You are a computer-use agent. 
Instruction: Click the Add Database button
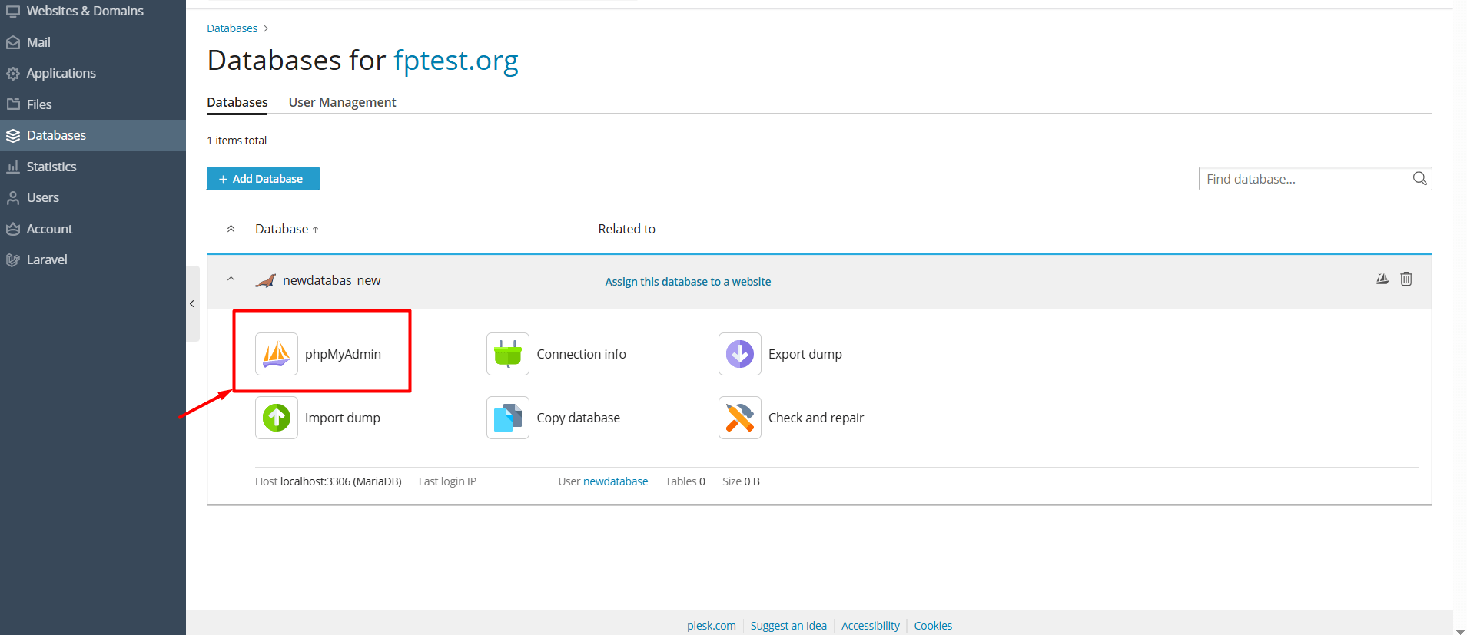point(263,179)
